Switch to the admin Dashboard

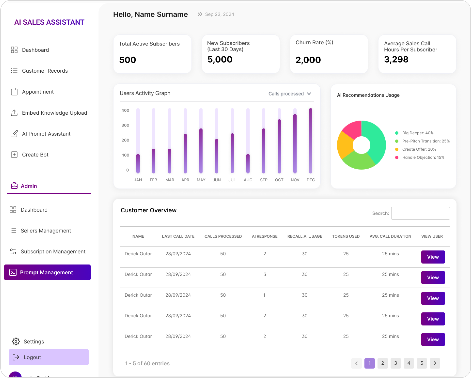pyautogui.click(x=34, y=210)
